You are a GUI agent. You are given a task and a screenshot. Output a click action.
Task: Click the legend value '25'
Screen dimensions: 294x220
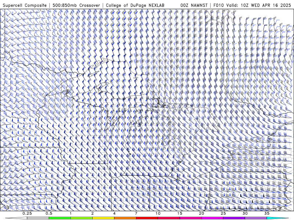tap(223, 213)
